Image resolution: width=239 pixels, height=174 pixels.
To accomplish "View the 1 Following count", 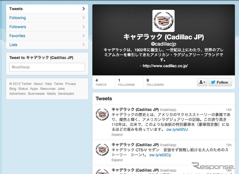I will click(x=126, y=82).
